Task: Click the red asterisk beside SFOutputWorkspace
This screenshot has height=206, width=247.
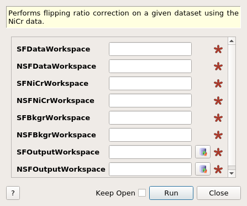Action: (218, 152)
